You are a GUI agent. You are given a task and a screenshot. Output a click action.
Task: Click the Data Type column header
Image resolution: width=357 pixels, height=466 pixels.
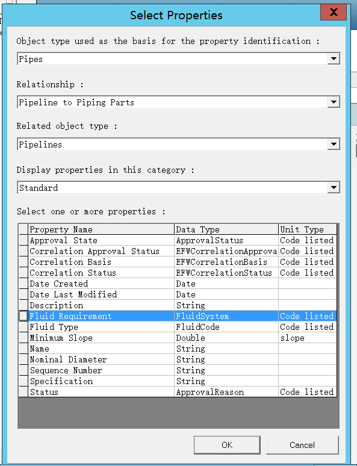[226, 229]
